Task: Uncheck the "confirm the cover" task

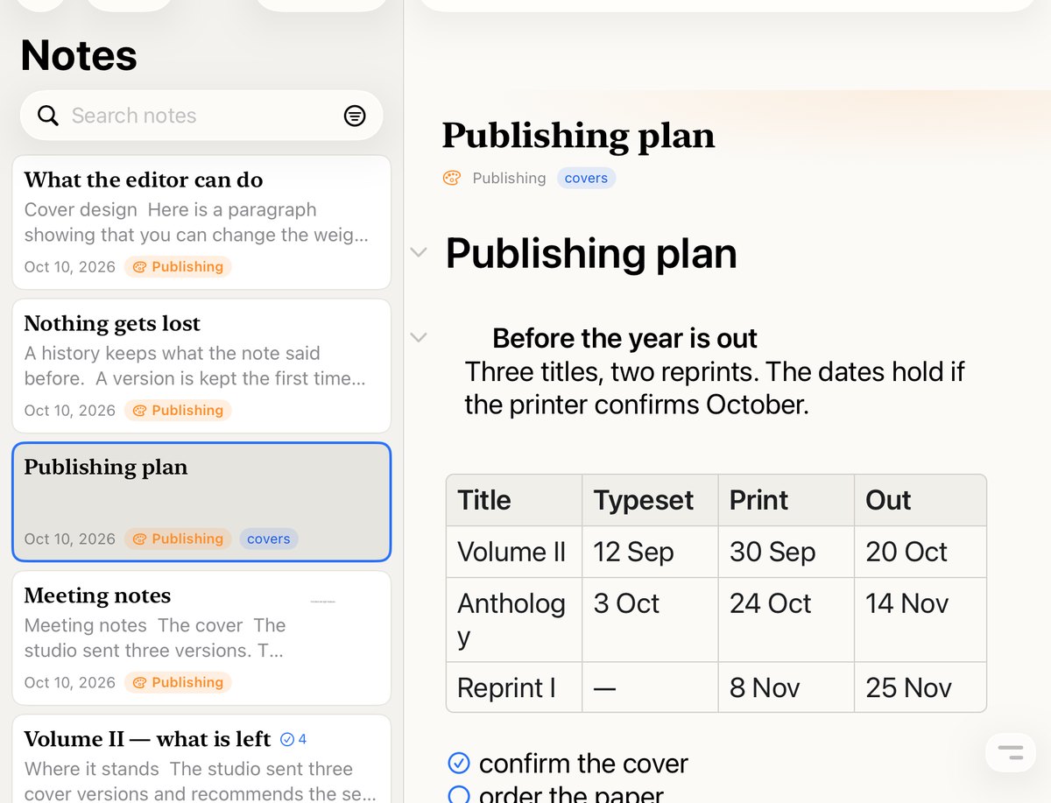Action: 459,764
